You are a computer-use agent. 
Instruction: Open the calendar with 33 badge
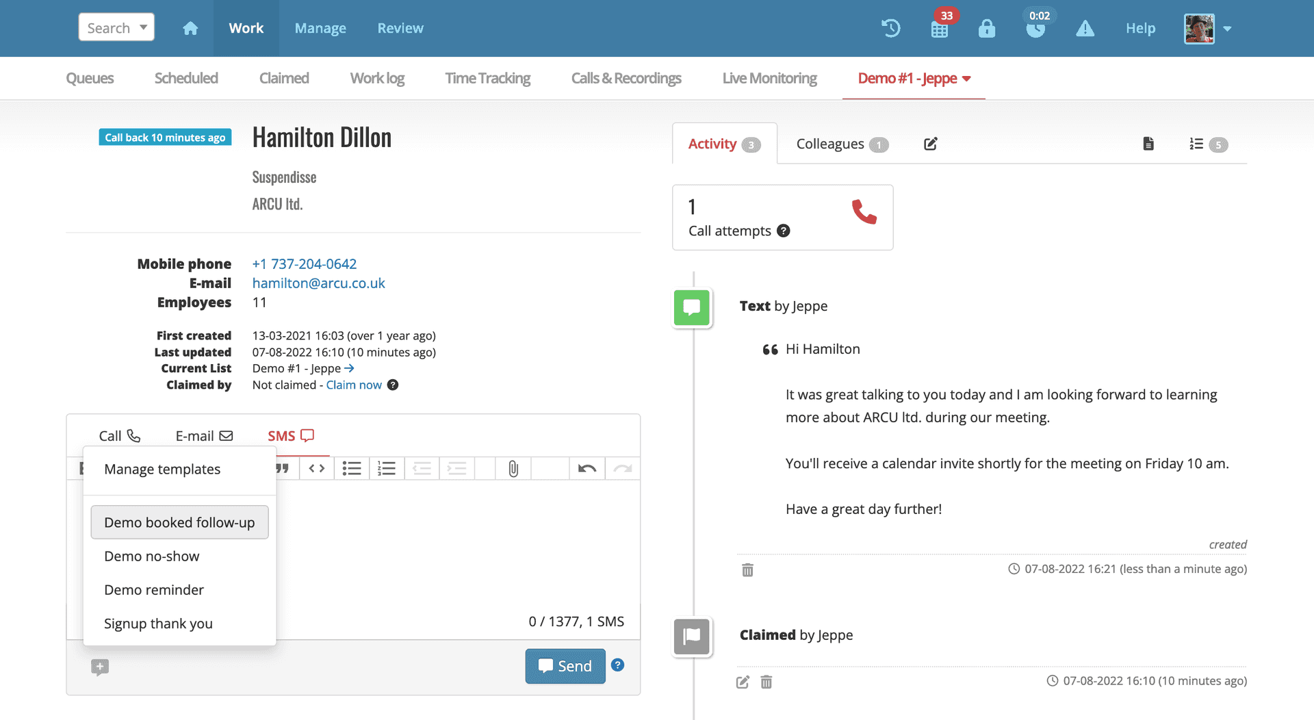pyautogui.click(x=940, y=29)
